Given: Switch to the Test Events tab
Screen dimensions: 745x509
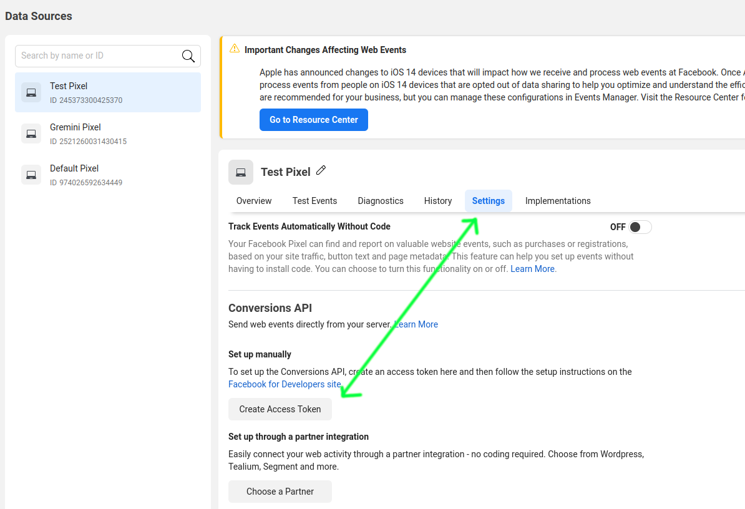Looking at the screenshot, I should (314, 201).
